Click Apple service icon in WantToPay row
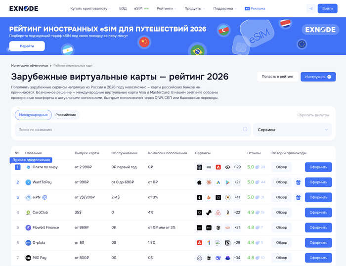The height and width of the screenshot is (266, 346). coord(199,182)
